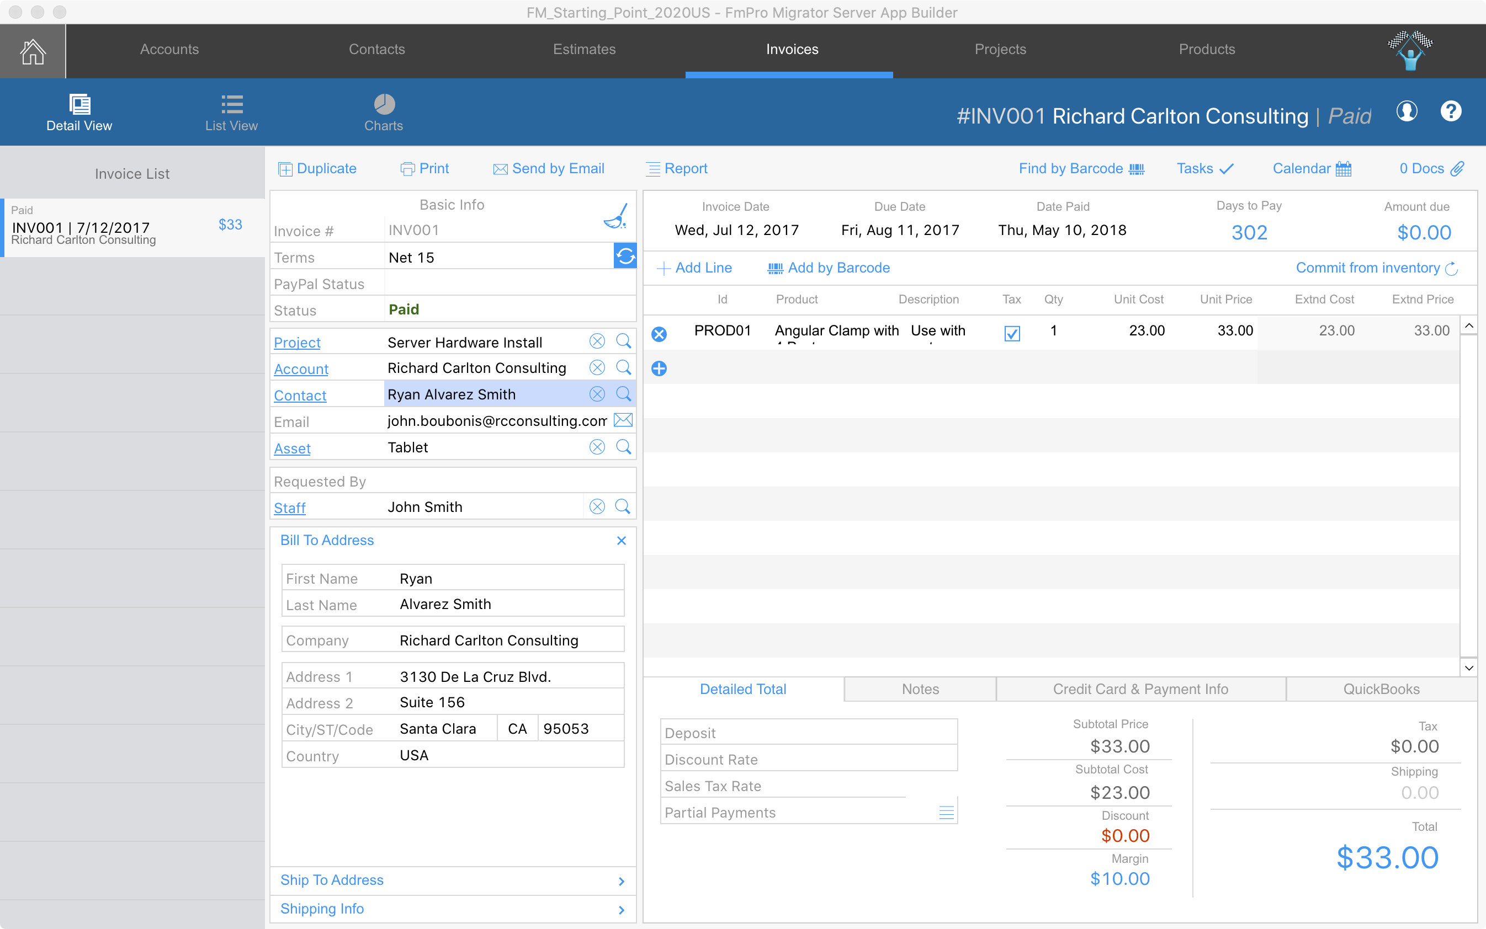
Task: Switch to the Notes tab
Action: point(920,690)
